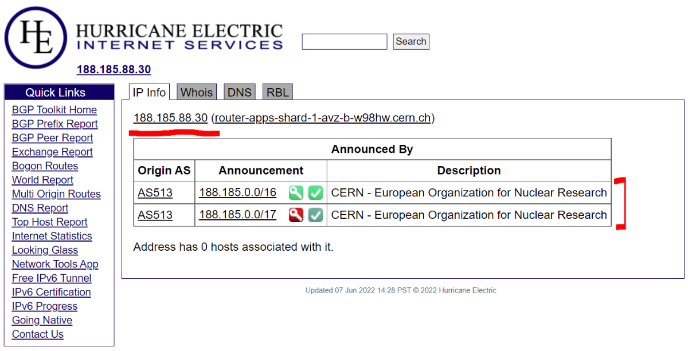Open Internet Statistics link
This screenshot has width=688, height=351.
(52, 236)
